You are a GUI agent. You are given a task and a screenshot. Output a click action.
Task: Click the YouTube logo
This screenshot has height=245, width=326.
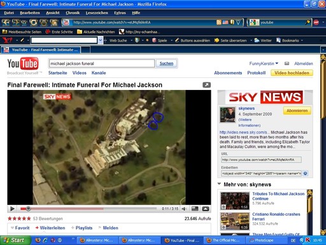pyautogui.click(x=23, y=64)
